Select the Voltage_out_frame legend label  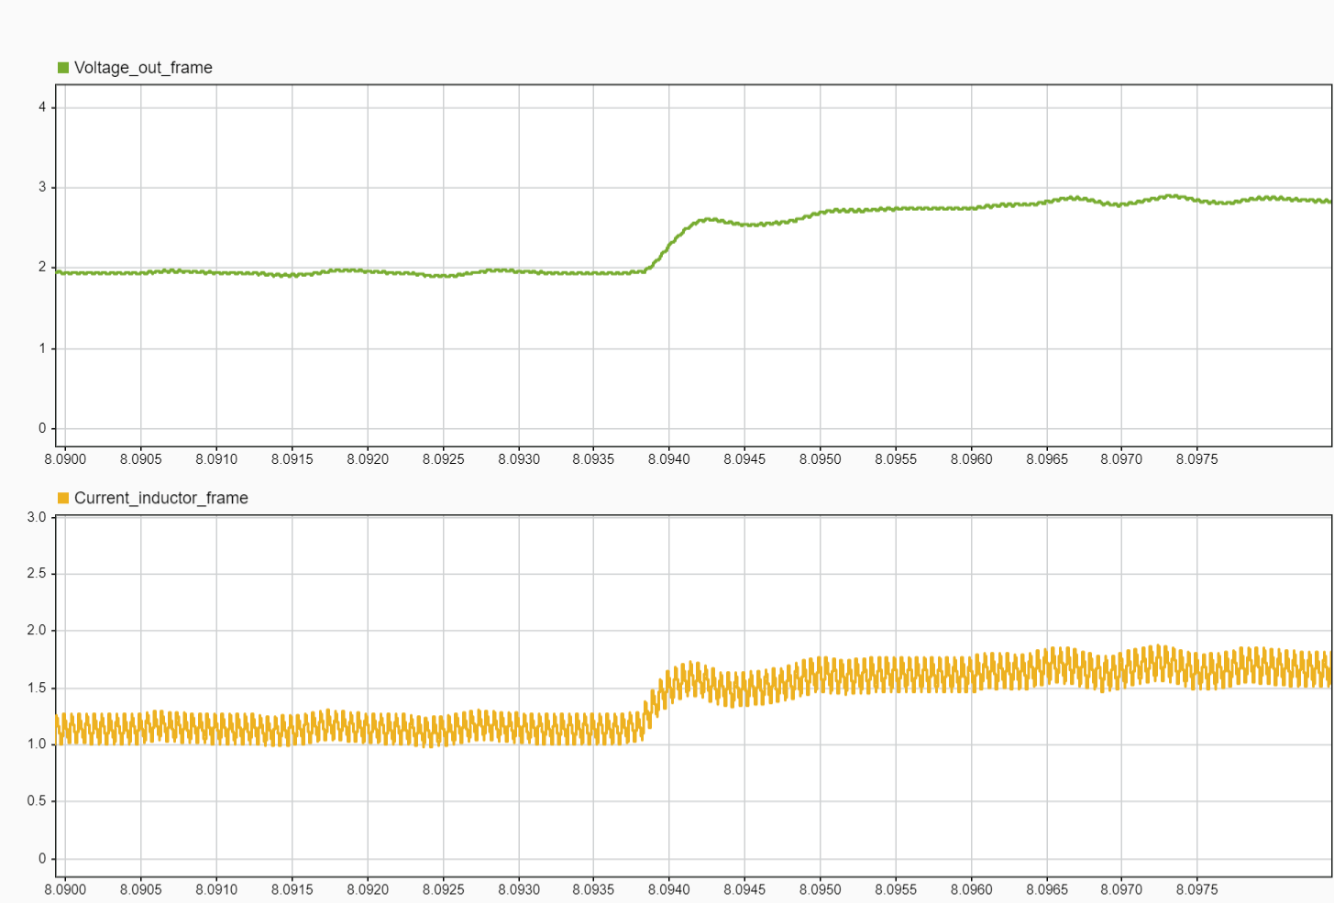pos(143,68)
